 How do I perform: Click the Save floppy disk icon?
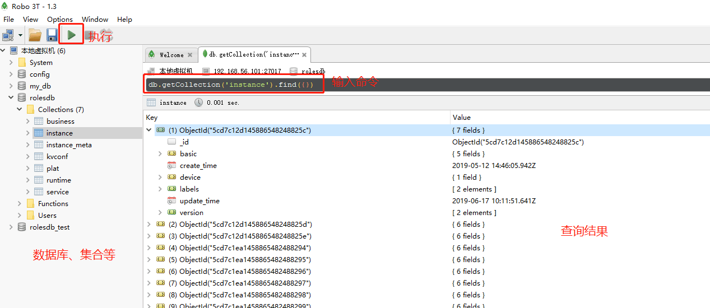click(52, 35)
